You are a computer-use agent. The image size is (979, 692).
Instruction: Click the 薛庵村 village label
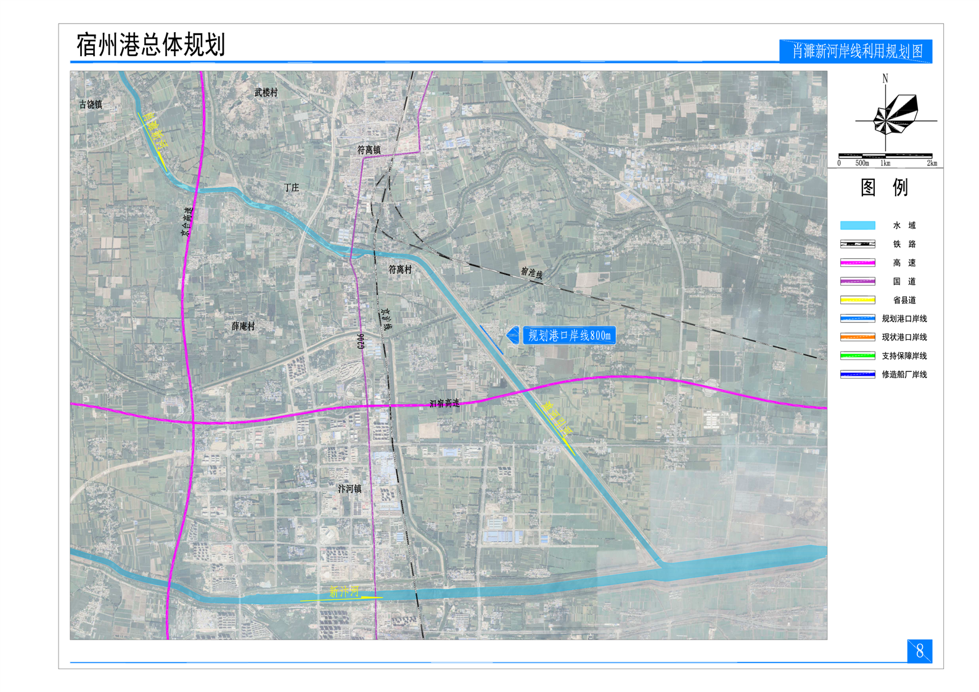coord(243,326)
